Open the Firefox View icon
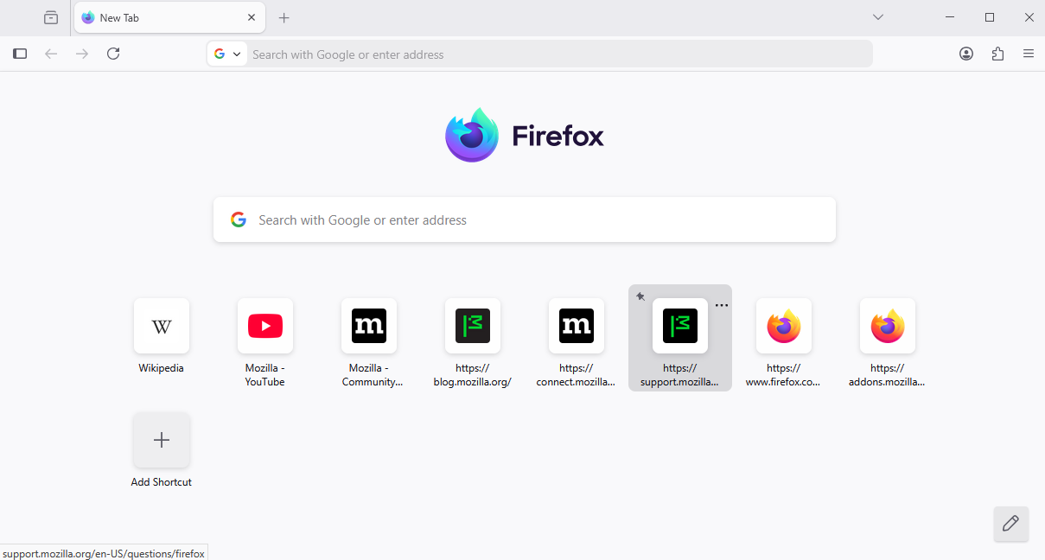Image resolution: width=1045 pixels, height=560 pixels. 51,17
